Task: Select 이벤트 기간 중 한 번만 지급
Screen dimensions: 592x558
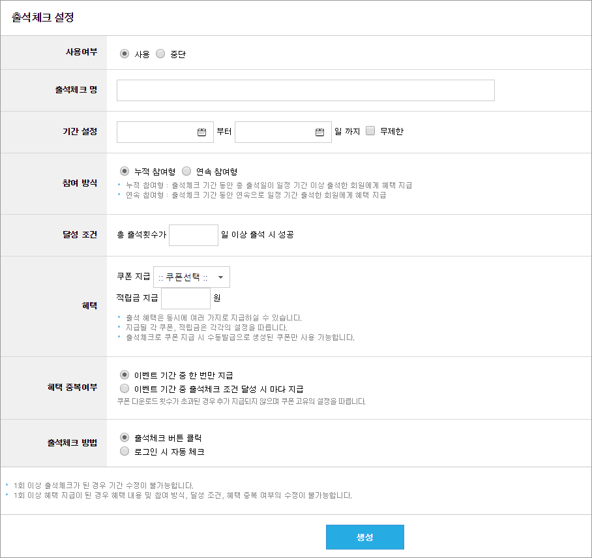Action: pyautogui.click(x=125, y=375)
